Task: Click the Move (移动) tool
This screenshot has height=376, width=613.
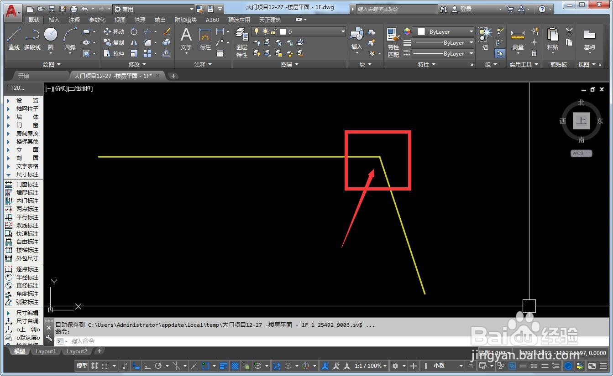Action: pos(114,31)
